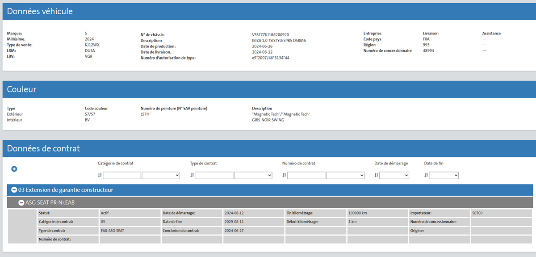The height and width of the screenshot is (257, 536).
Task: Open Date de fin dropdown
Action: click(444, 175)
